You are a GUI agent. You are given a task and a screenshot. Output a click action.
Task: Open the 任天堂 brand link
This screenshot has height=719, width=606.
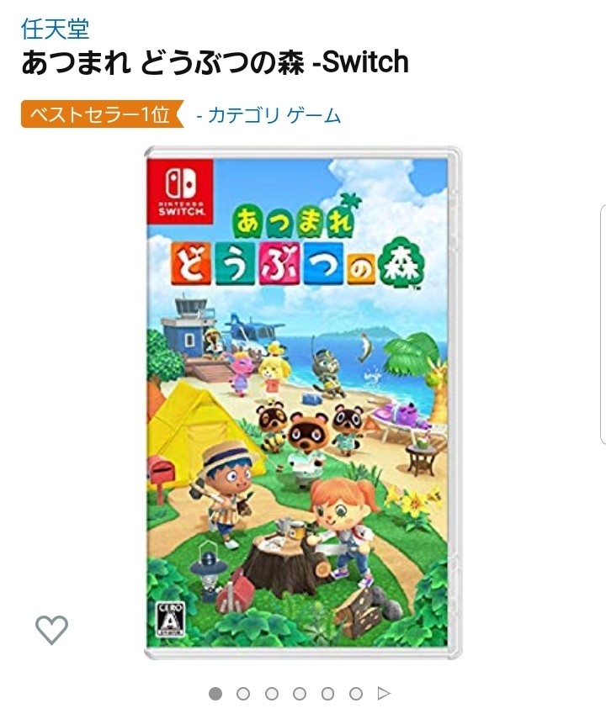[x=55, y=29]
